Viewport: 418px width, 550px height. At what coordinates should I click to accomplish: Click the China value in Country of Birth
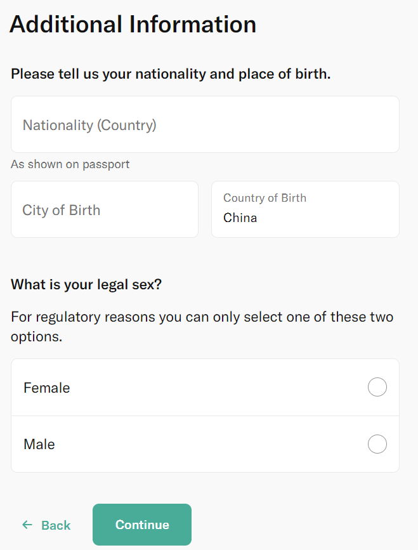(x=240, y=218)
